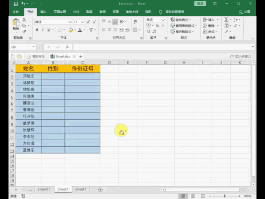Click the percent style icon
Image resolution: width=265 pixels, height=199 pixels.
click(x=157, y=26)
